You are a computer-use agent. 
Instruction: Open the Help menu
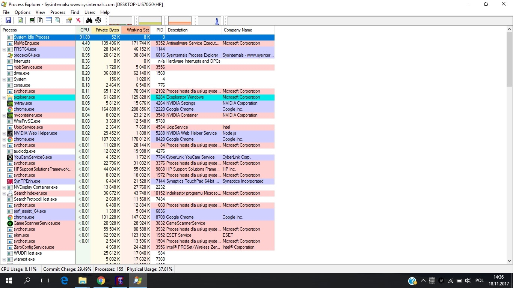pyautogui.click(x=105, y=12)
